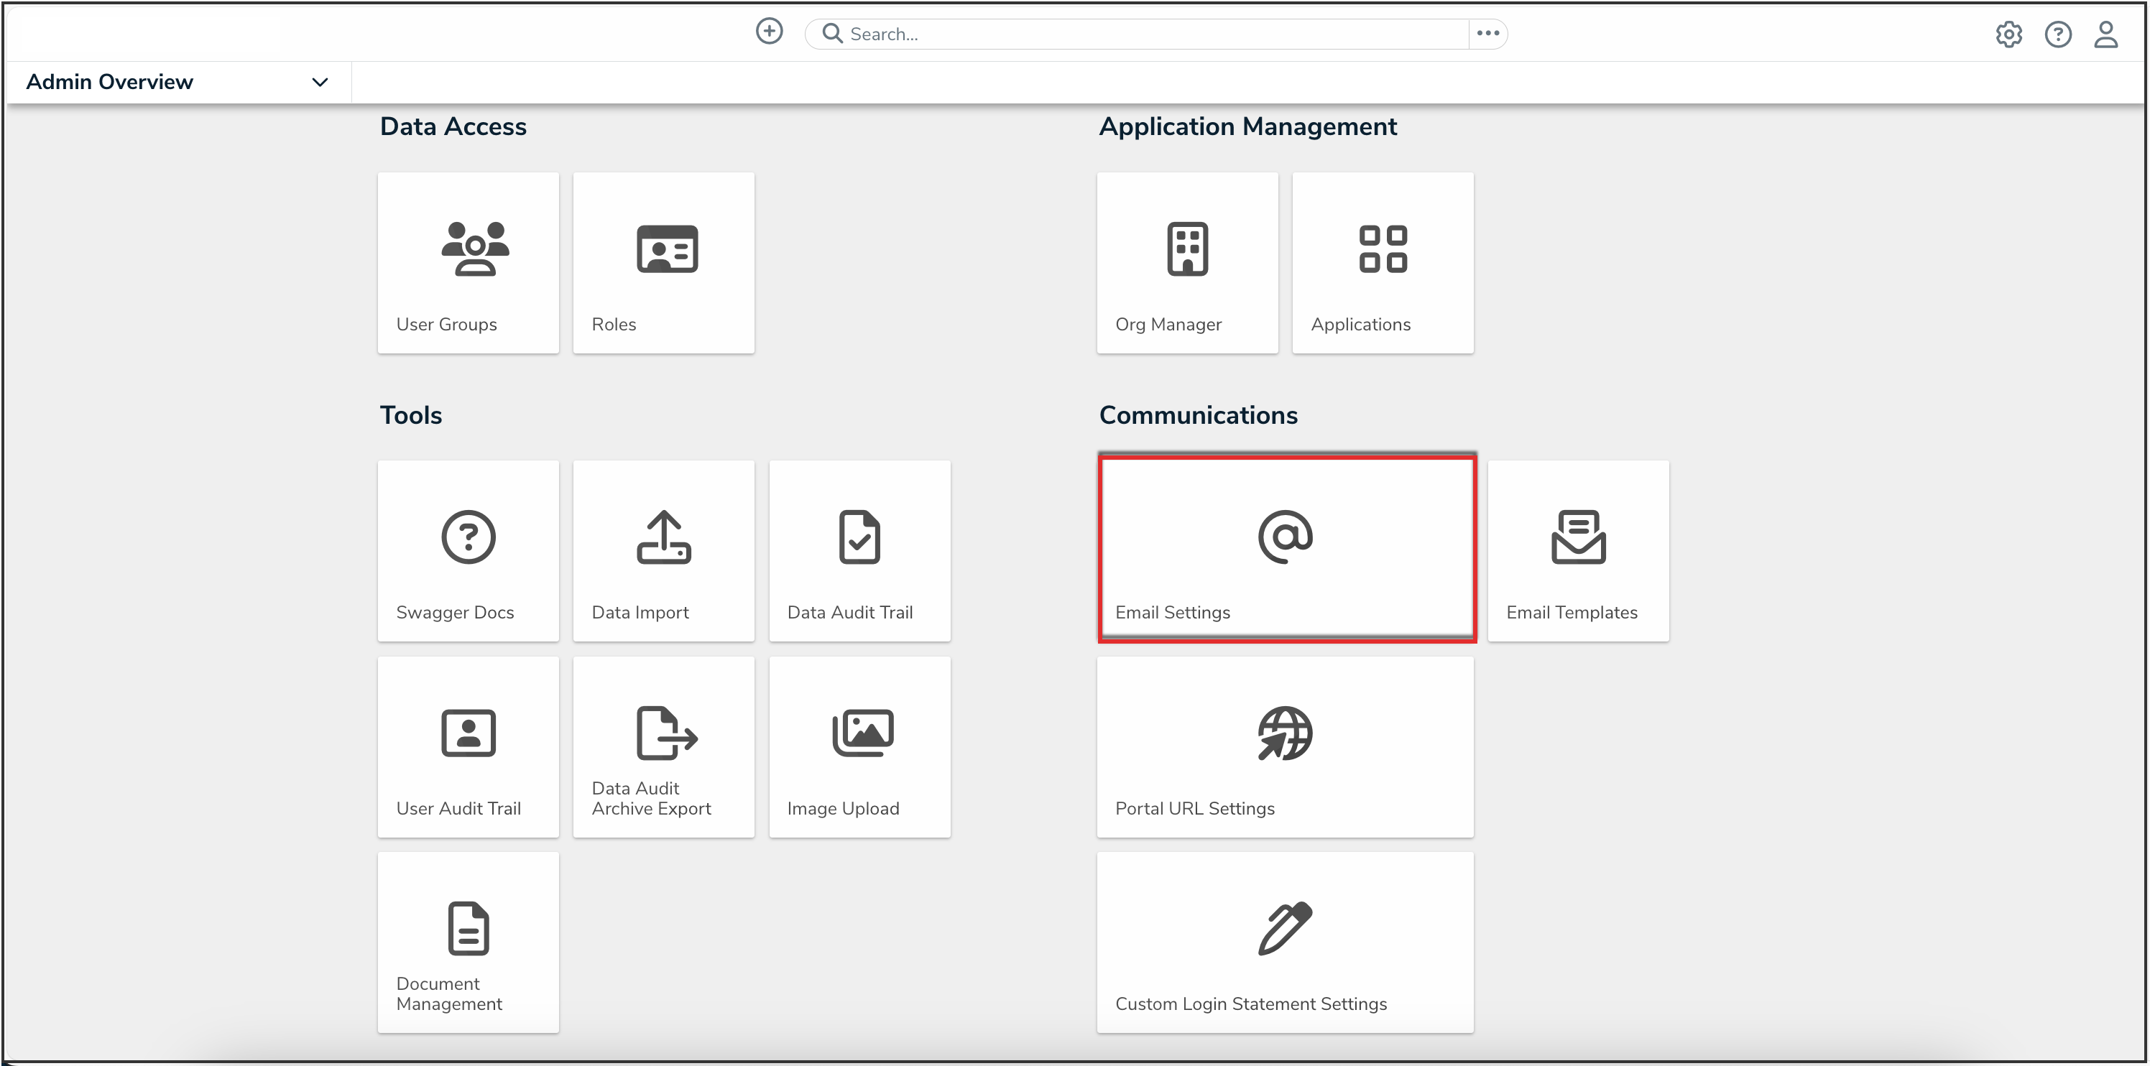Click the search options ellipsis button
The height and width of the screenshot is (1066, 2150).
pyautogui.click(x=1487, y=33)
